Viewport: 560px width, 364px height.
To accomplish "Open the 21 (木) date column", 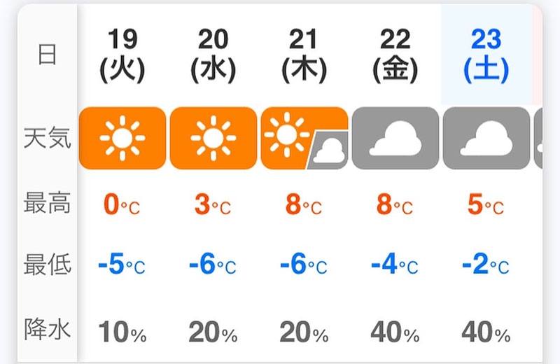I will point(304,55).
